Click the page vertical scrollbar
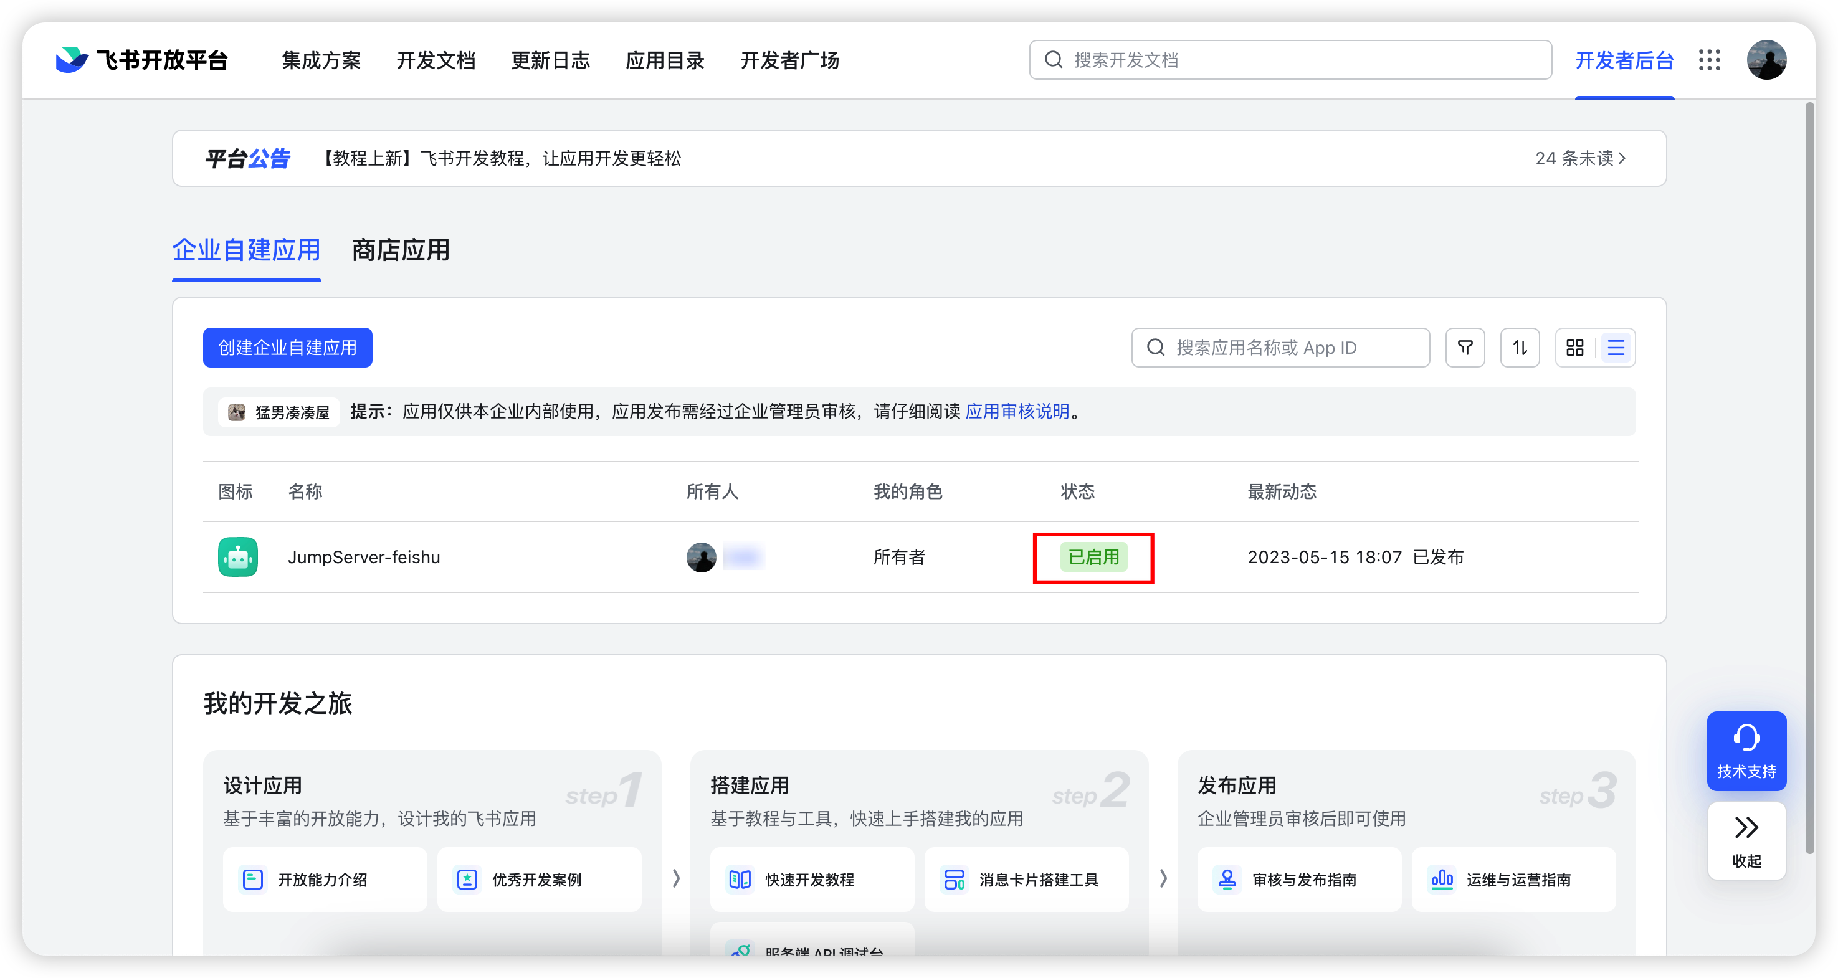Screen dimensions: 1838x978 [x=1809, y=478]
